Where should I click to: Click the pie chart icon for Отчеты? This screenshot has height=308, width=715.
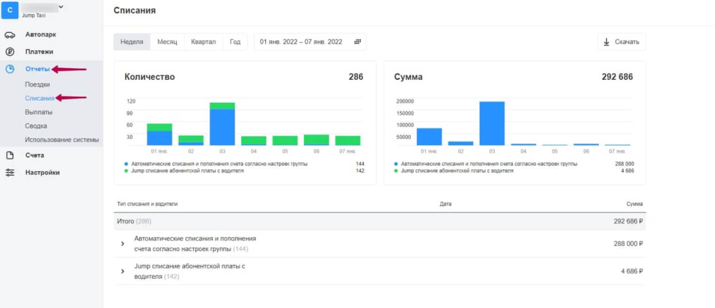(x=10, y=69)
